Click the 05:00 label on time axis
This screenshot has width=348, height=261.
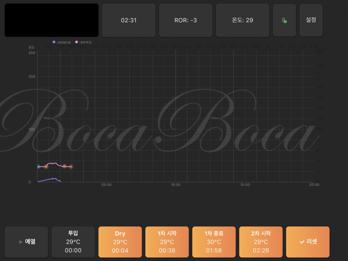coord(107,185)
